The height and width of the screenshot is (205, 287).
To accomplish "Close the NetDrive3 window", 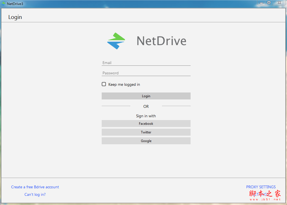I will point(279,3).
